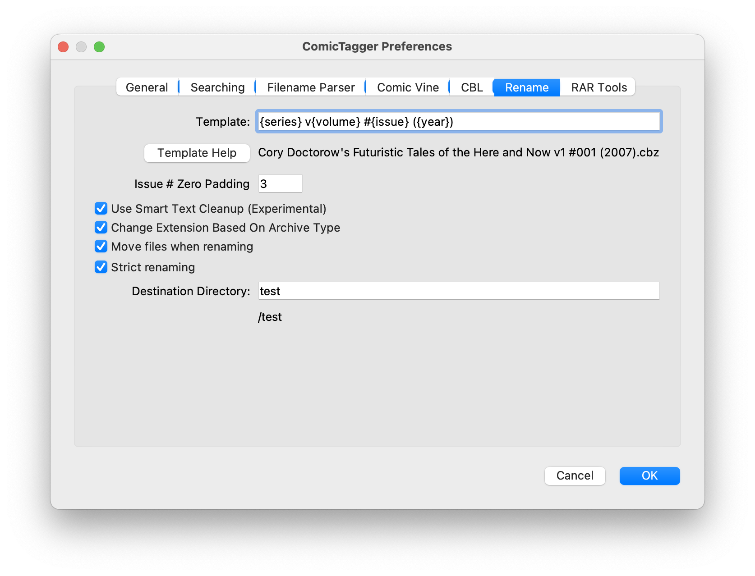Open the Searching preferences tab
The image size is (755, 576).
217,87
